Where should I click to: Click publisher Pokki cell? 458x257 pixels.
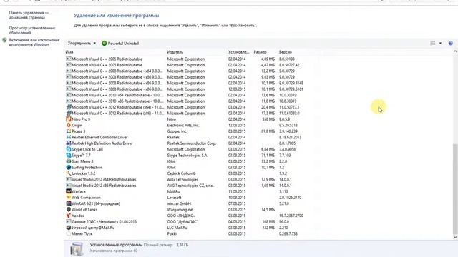[172, 233]
